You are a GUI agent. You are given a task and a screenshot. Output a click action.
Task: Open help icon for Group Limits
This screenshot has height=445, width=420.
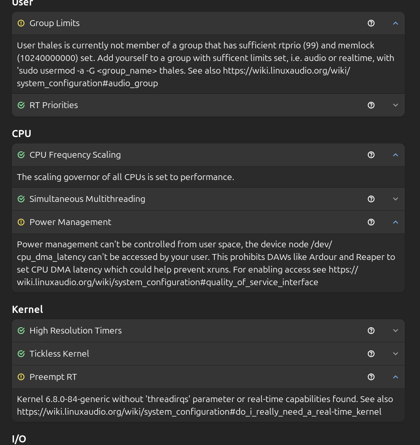pos(371,23)
